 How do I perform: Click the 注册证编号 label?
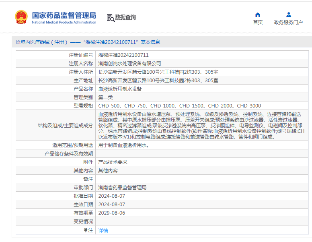tap(81, 55)
